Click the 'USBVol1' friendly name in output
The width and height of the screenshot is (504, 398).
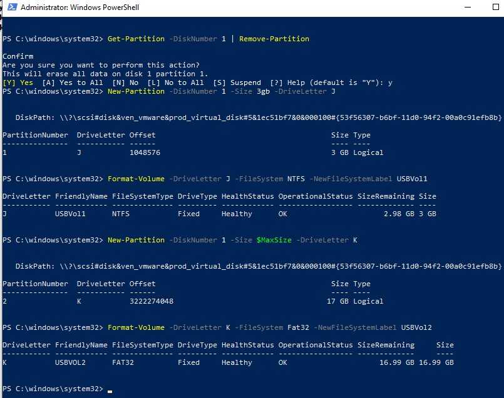pos(70,214)
